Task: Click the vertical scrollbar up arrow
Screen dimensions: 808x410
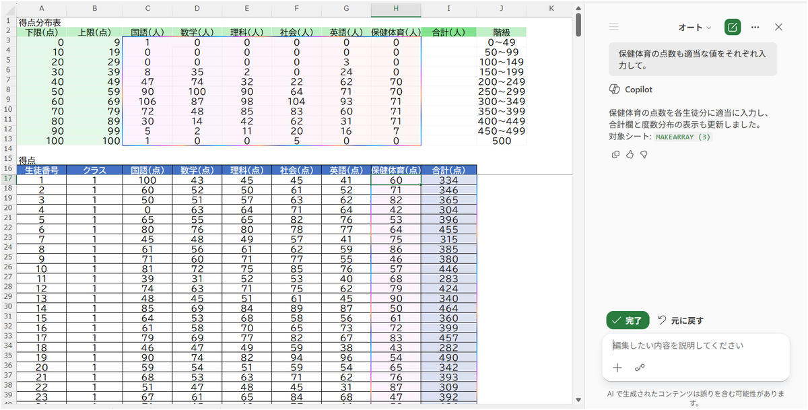Action: point(578,7)
